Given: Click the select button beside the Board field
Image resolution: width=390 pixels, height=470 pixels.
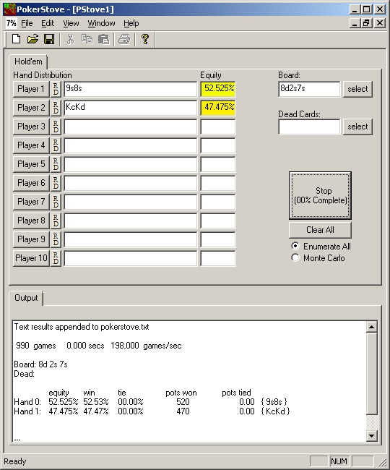Looking at the screenshot, I should tap(357, 89).
